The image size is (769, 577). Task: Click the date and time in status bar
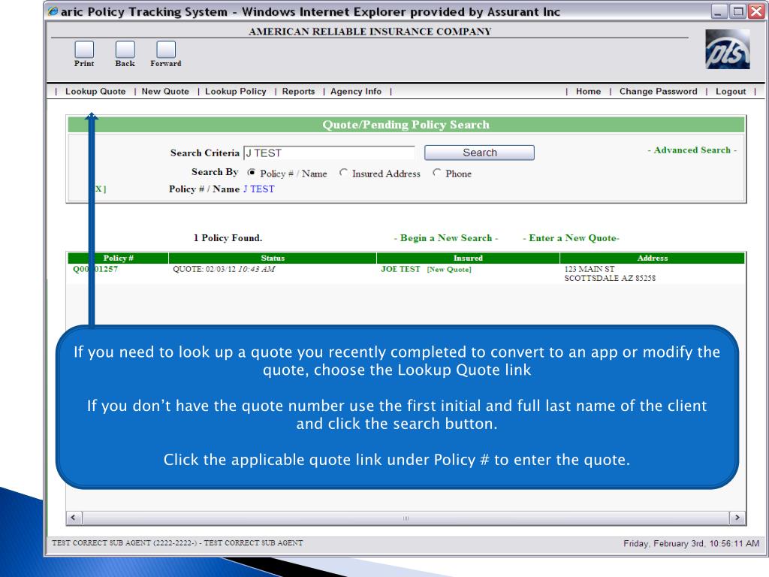pyautogui.click(x=691, y=543)
